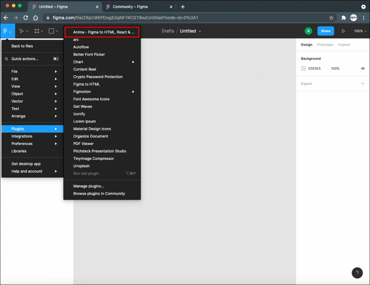Add an export setting with the plus

363,84
